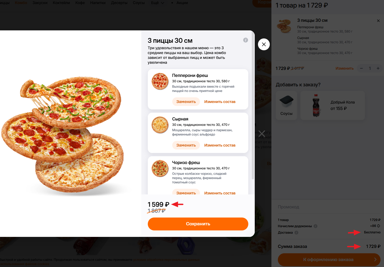Add Добрый Кола to the order
The image size is (384, 267).
(x=333, y=105)
